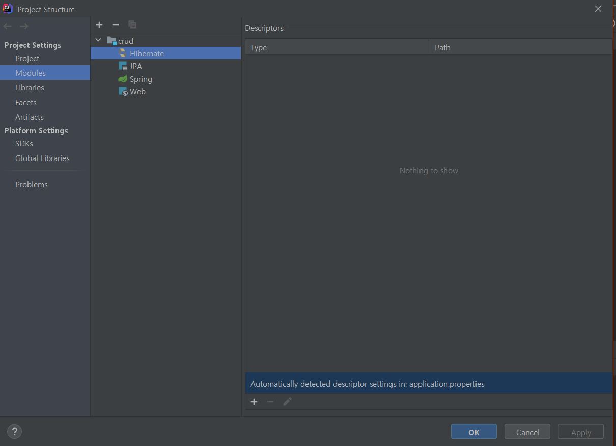Open the Global Libraries page
The width and height of the screenshot is (616, 446).
click(x=45, y=158)
